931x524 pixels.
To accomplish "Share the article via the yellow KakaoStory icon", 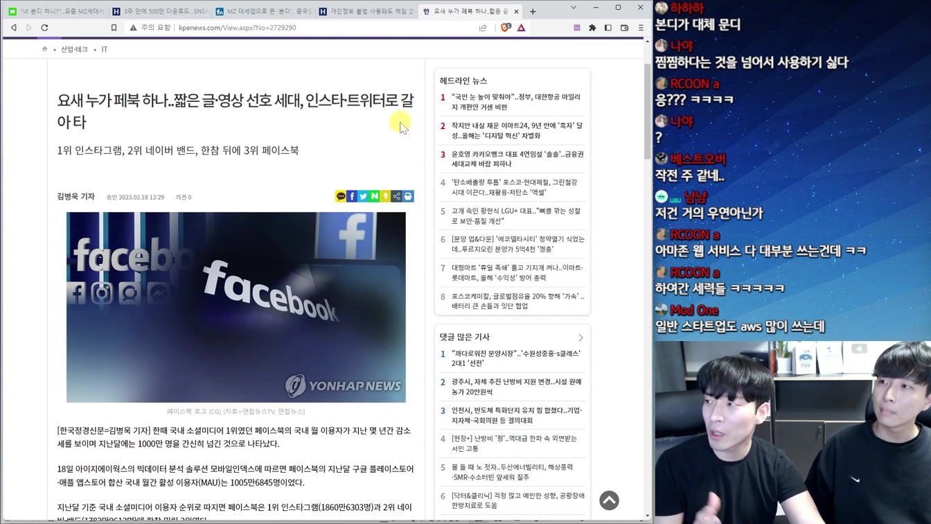I will 386,197.
